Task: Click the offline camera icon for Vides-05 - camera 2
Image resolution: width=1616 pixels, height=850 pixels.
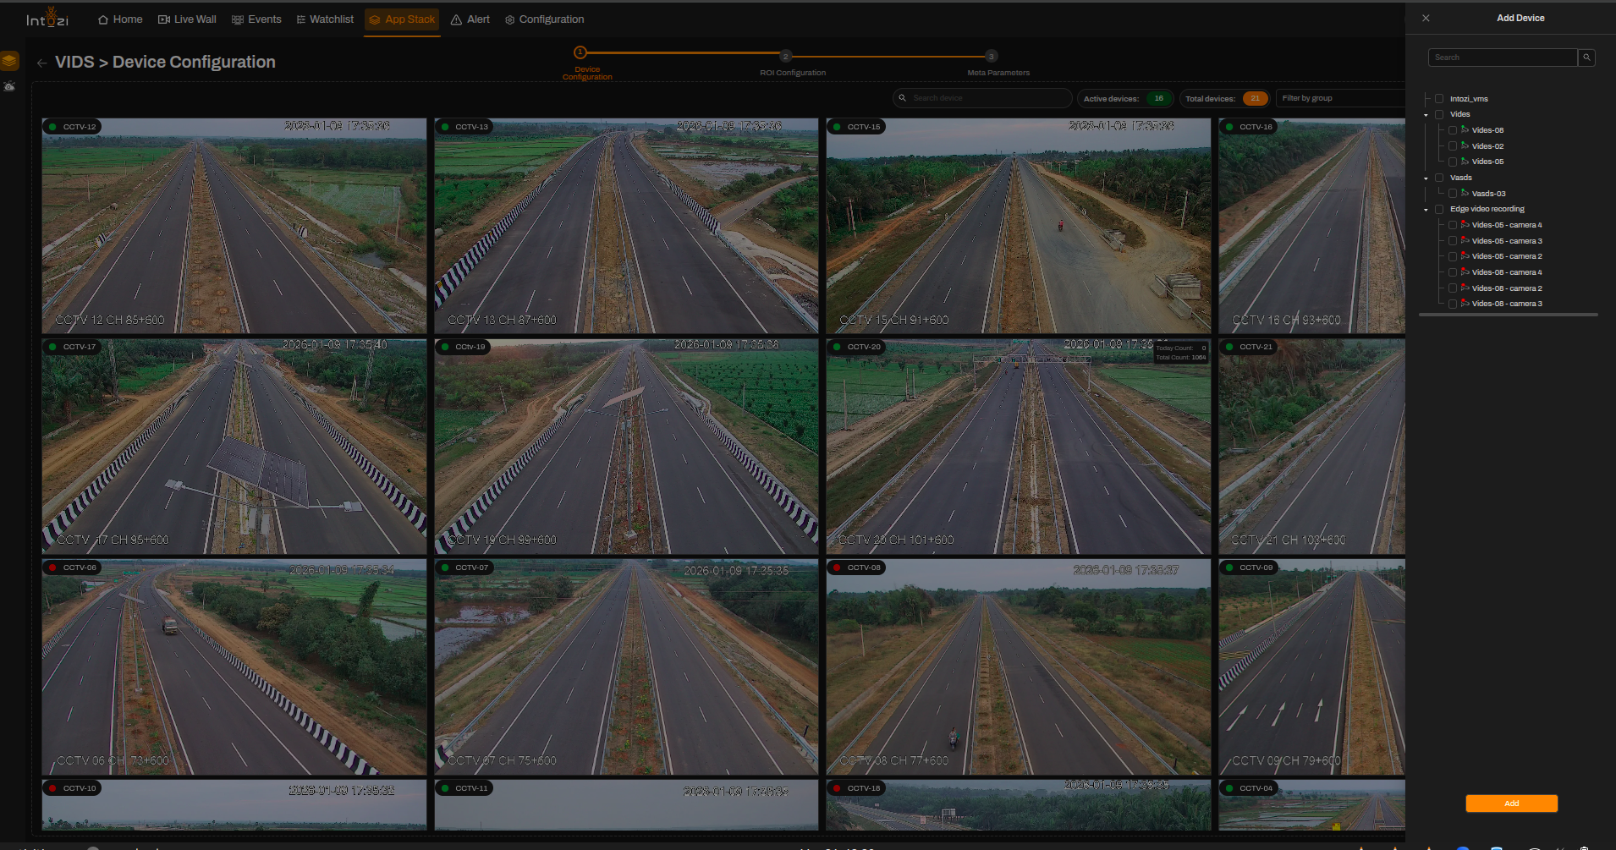Action: pos(1465,256)
